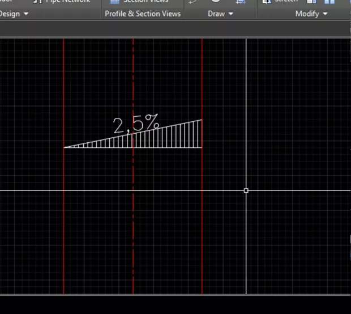
Task: Click the Section Views icon
Action: [x=115, y=2]
